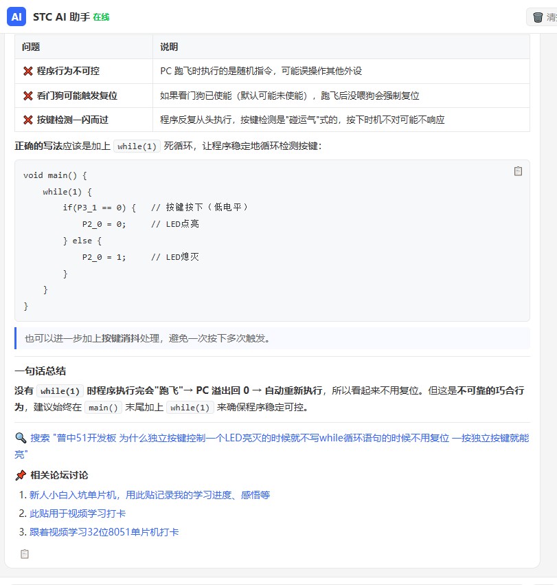Click the heading 一句话总结

tap(41, 371)
